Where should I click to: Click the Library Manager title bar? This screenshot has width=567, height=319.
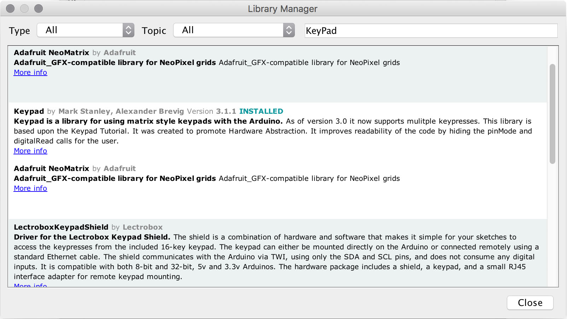coord(283,8)
